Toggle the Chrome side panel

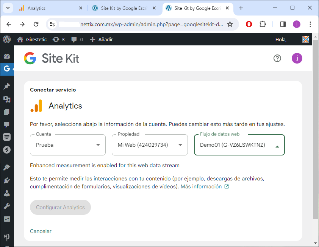tap(283, 24)
